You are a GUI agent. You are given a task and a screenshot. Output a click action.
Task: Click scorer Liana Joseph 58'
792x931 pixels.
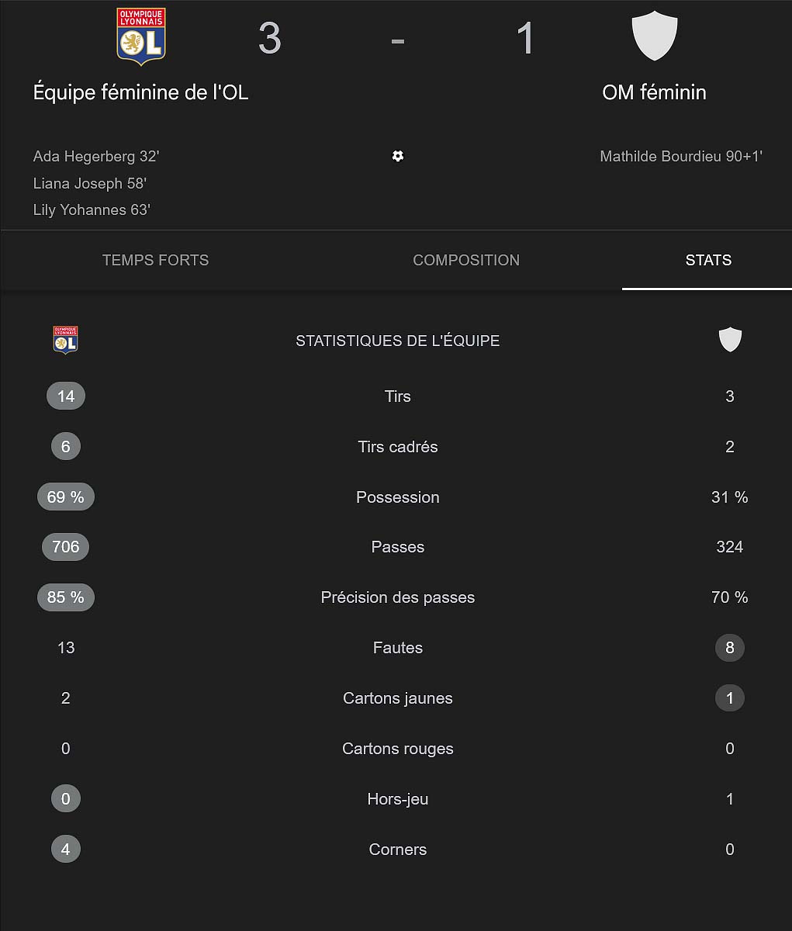tap(90, 183)
